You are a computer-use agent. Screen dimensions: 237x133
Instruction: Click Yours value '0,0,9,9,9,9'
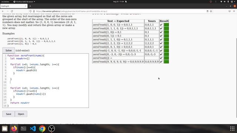pyautogui.click(x=152, y=62)
